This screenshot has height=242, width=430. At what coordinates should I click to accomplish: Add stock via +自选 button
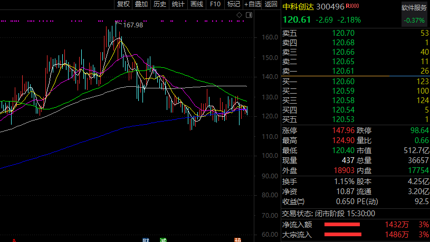pos(253,4)
